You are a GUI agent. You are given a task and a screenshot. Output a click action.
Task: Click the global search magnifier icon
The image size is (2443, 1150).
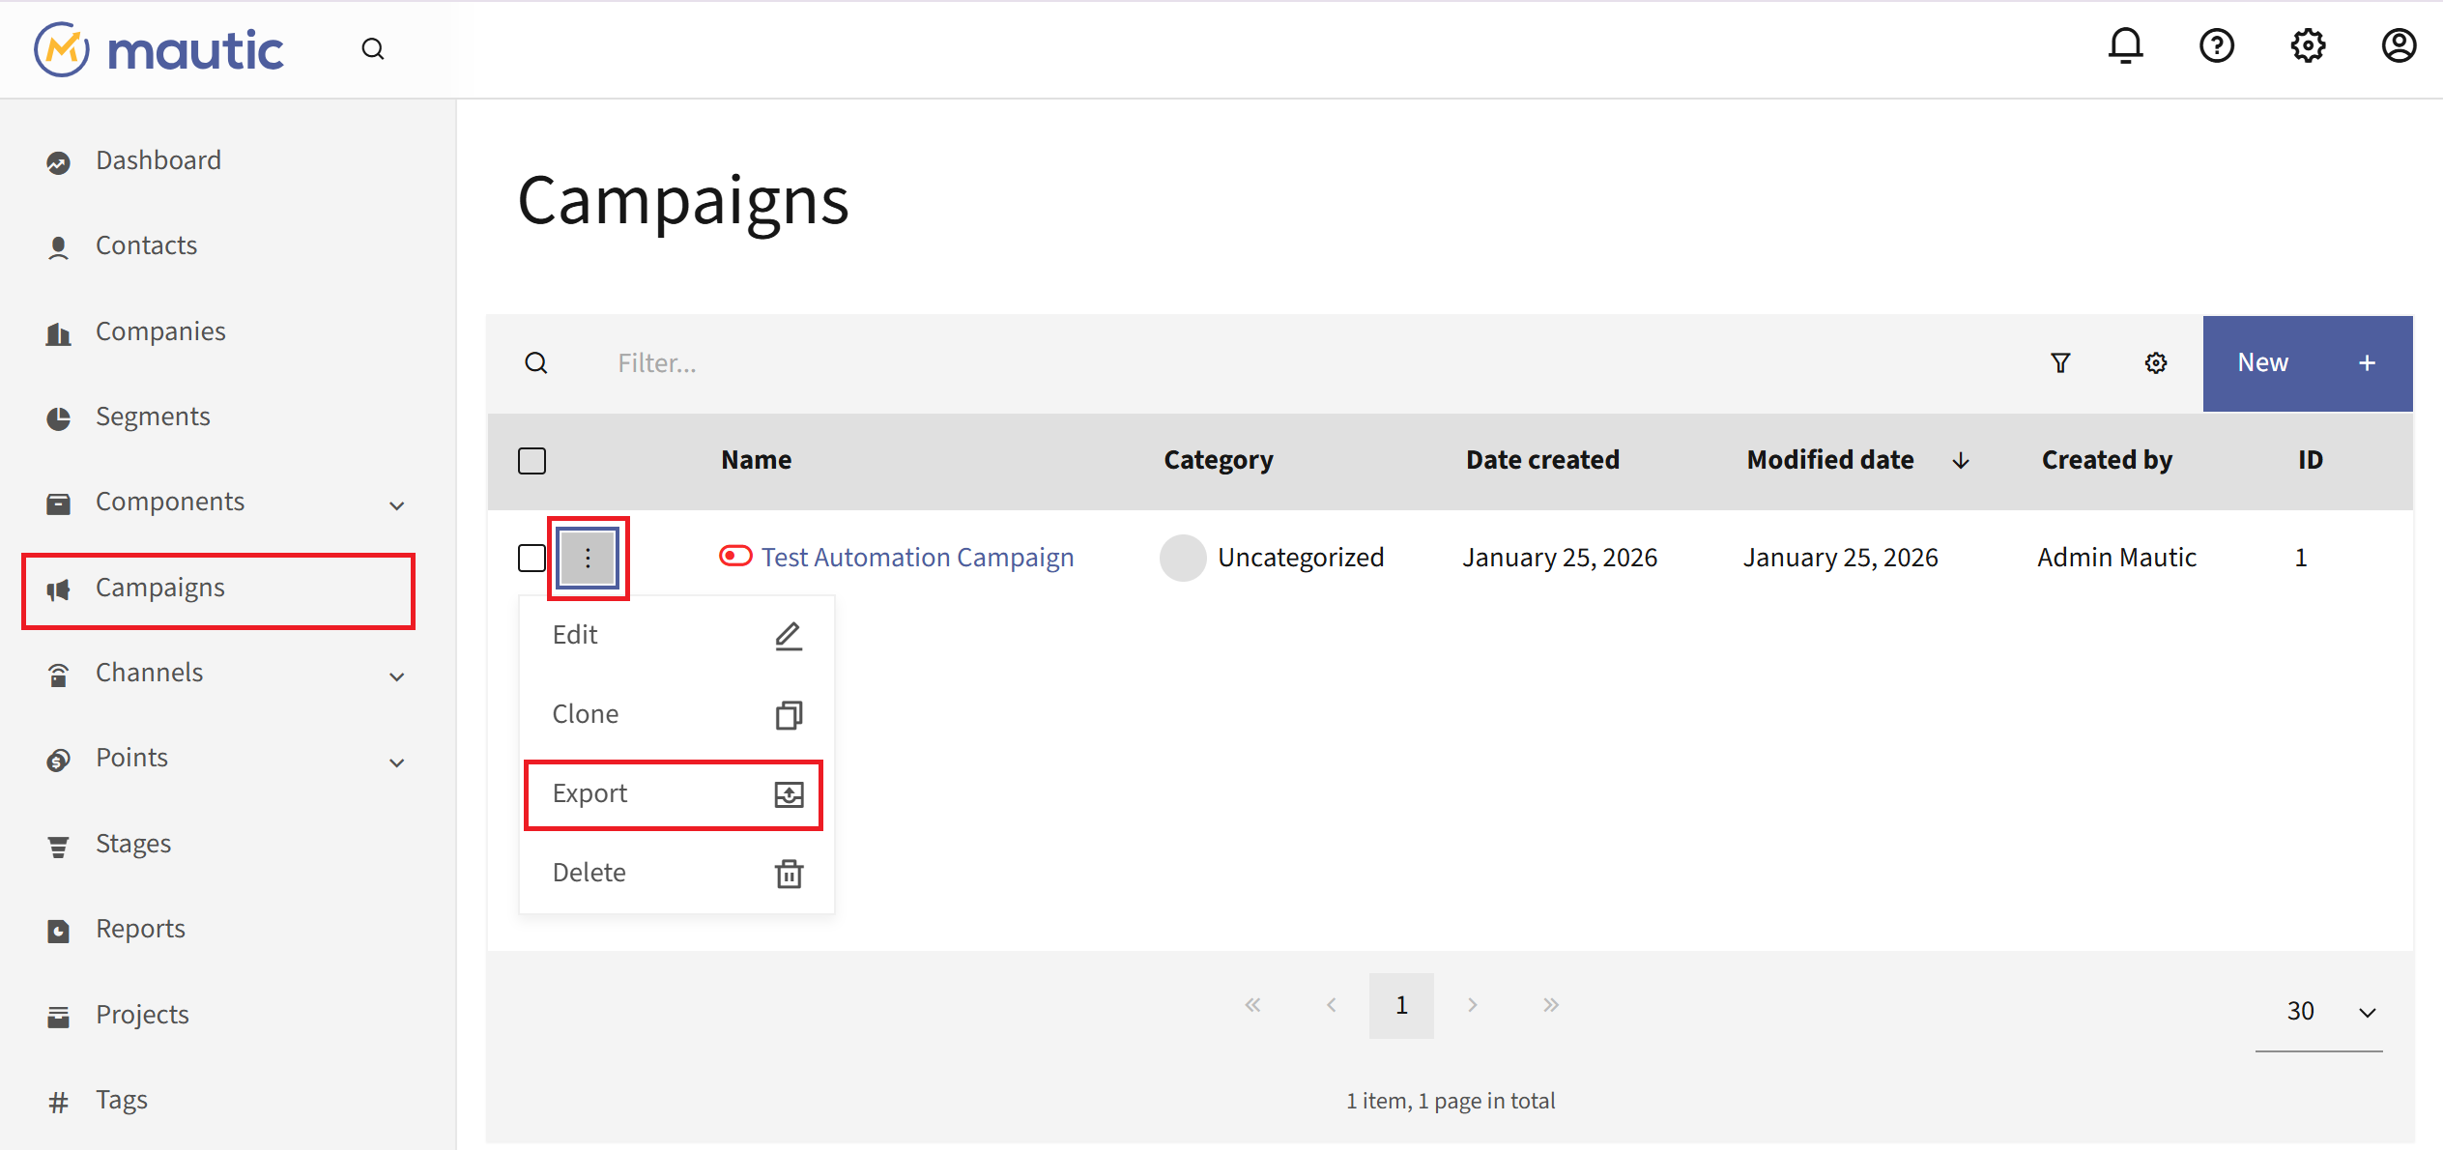[373, 49]
